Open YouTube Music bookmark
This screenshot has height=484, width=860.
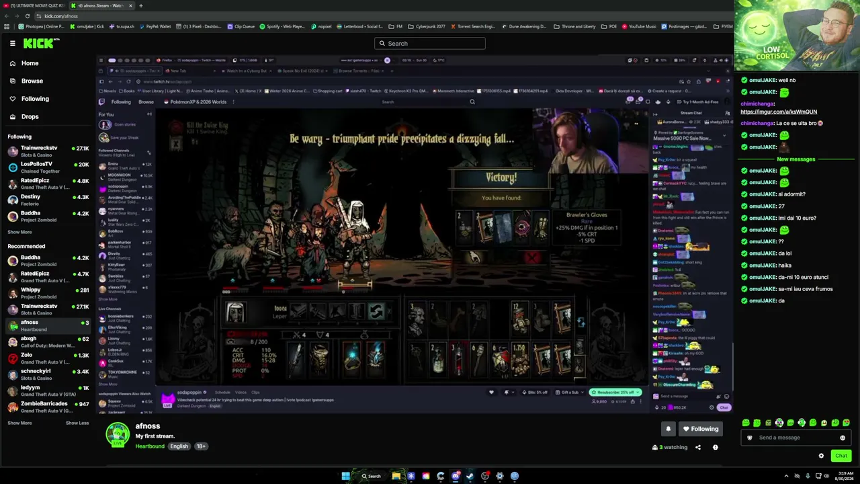pos(640,26)
